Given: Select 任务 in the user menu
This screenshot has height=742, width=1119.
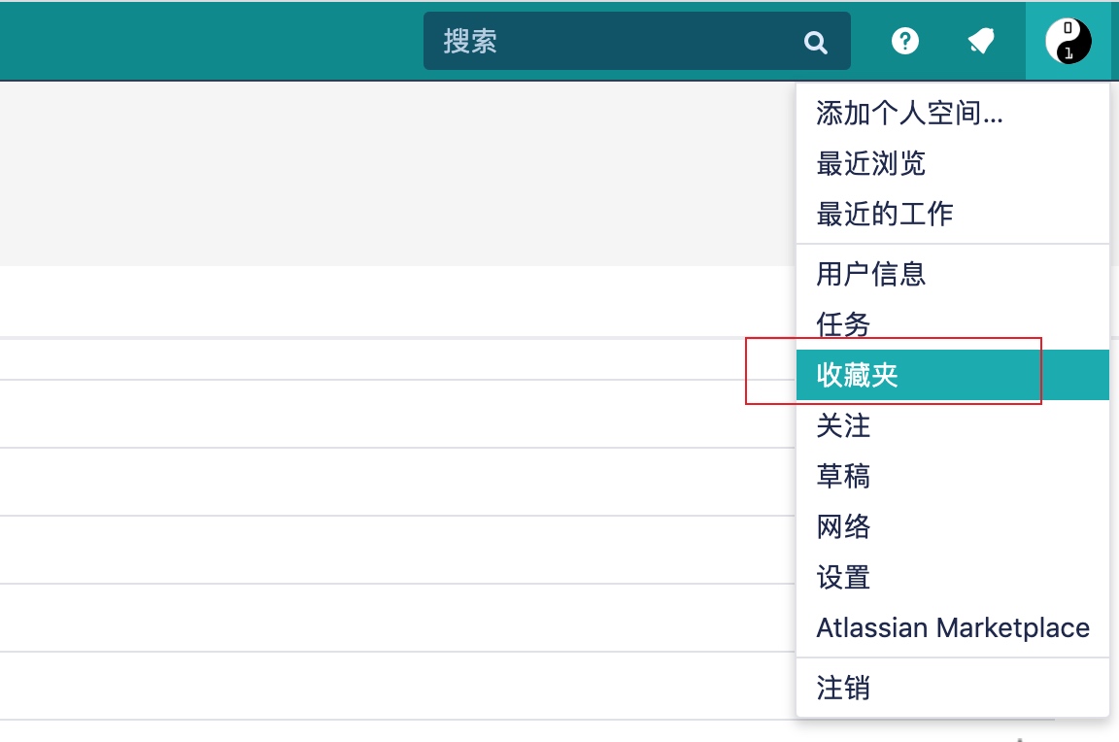Looking at the screenshot, I should (x=953, y=324).
